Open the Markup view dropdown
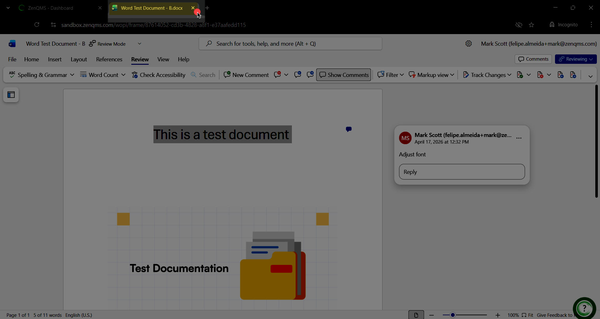600x319 pixels. 431,75
